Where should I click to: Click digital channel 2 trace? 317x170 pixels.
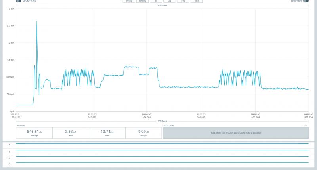click(162, 156)
